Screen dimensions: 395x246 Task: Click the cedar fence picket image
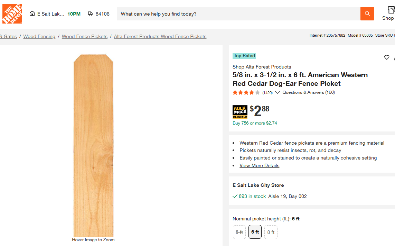(93, 146)
